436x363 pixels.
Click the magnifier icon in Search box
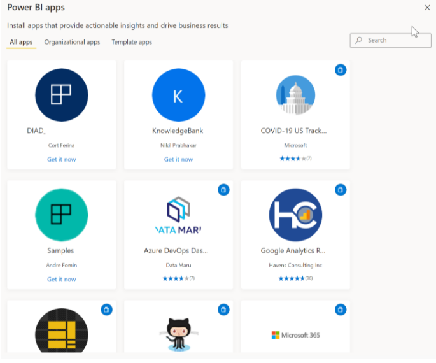click(x=359, y=40)
